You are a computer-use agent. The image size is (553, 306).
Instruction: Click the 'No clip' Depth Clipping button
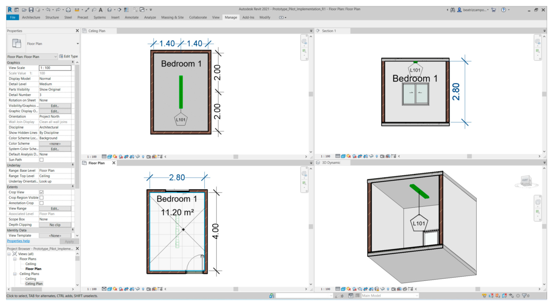click(55, 225)
